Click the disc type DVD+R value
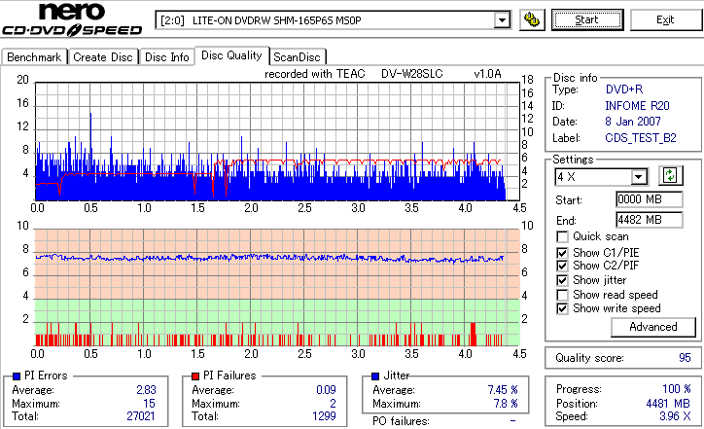 tap(624, 89)
